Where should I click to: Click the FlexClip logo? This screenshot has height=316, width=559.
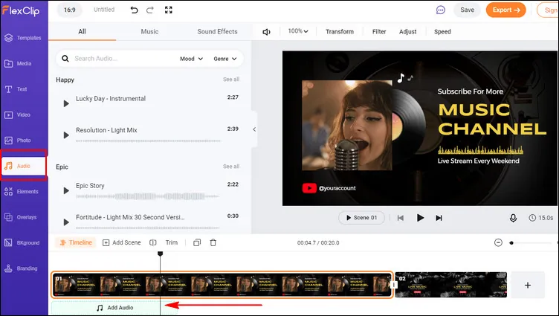click(x=21, y=10)
